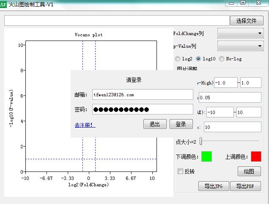Viewport: 269px width, 204px height.
Task: Click the 绘图 button to draw the plot
Action: click(x=249, y=171)
